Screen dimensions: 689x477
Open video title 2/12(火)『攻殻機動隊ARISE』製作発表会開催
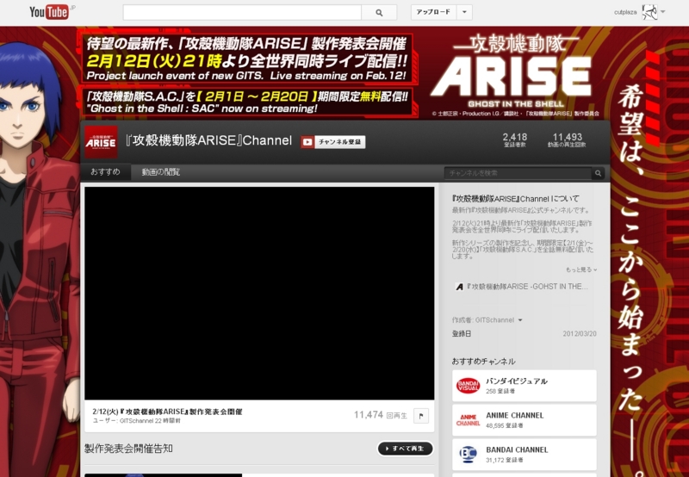(167, 412)
